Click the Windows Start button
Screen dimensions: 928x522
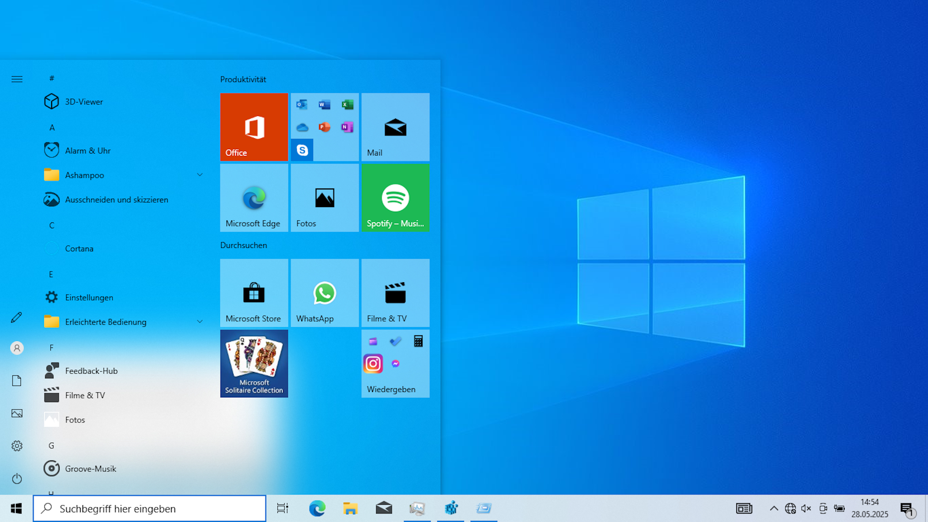(x=16, y=508)
